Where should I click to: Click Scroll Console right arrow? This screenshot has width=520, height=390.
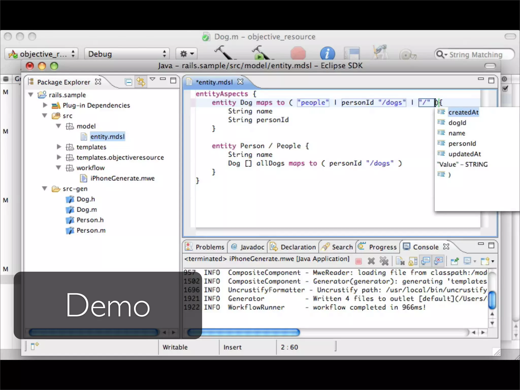(x=483, y=332)
